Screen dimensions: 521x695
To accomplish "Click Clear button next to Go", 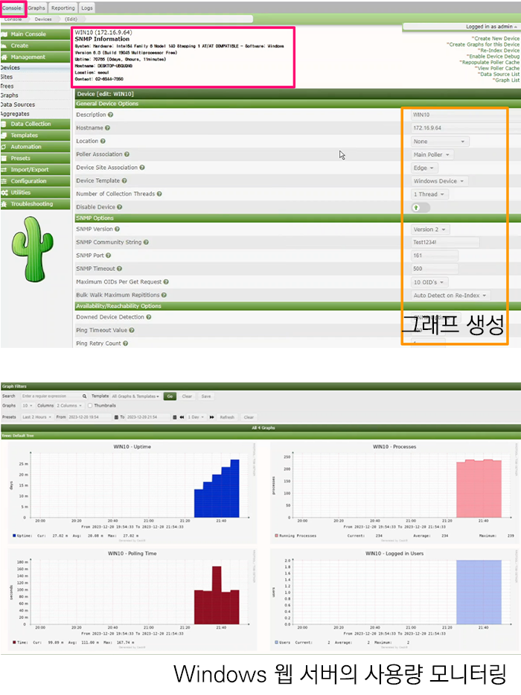I will click(187, 396).
